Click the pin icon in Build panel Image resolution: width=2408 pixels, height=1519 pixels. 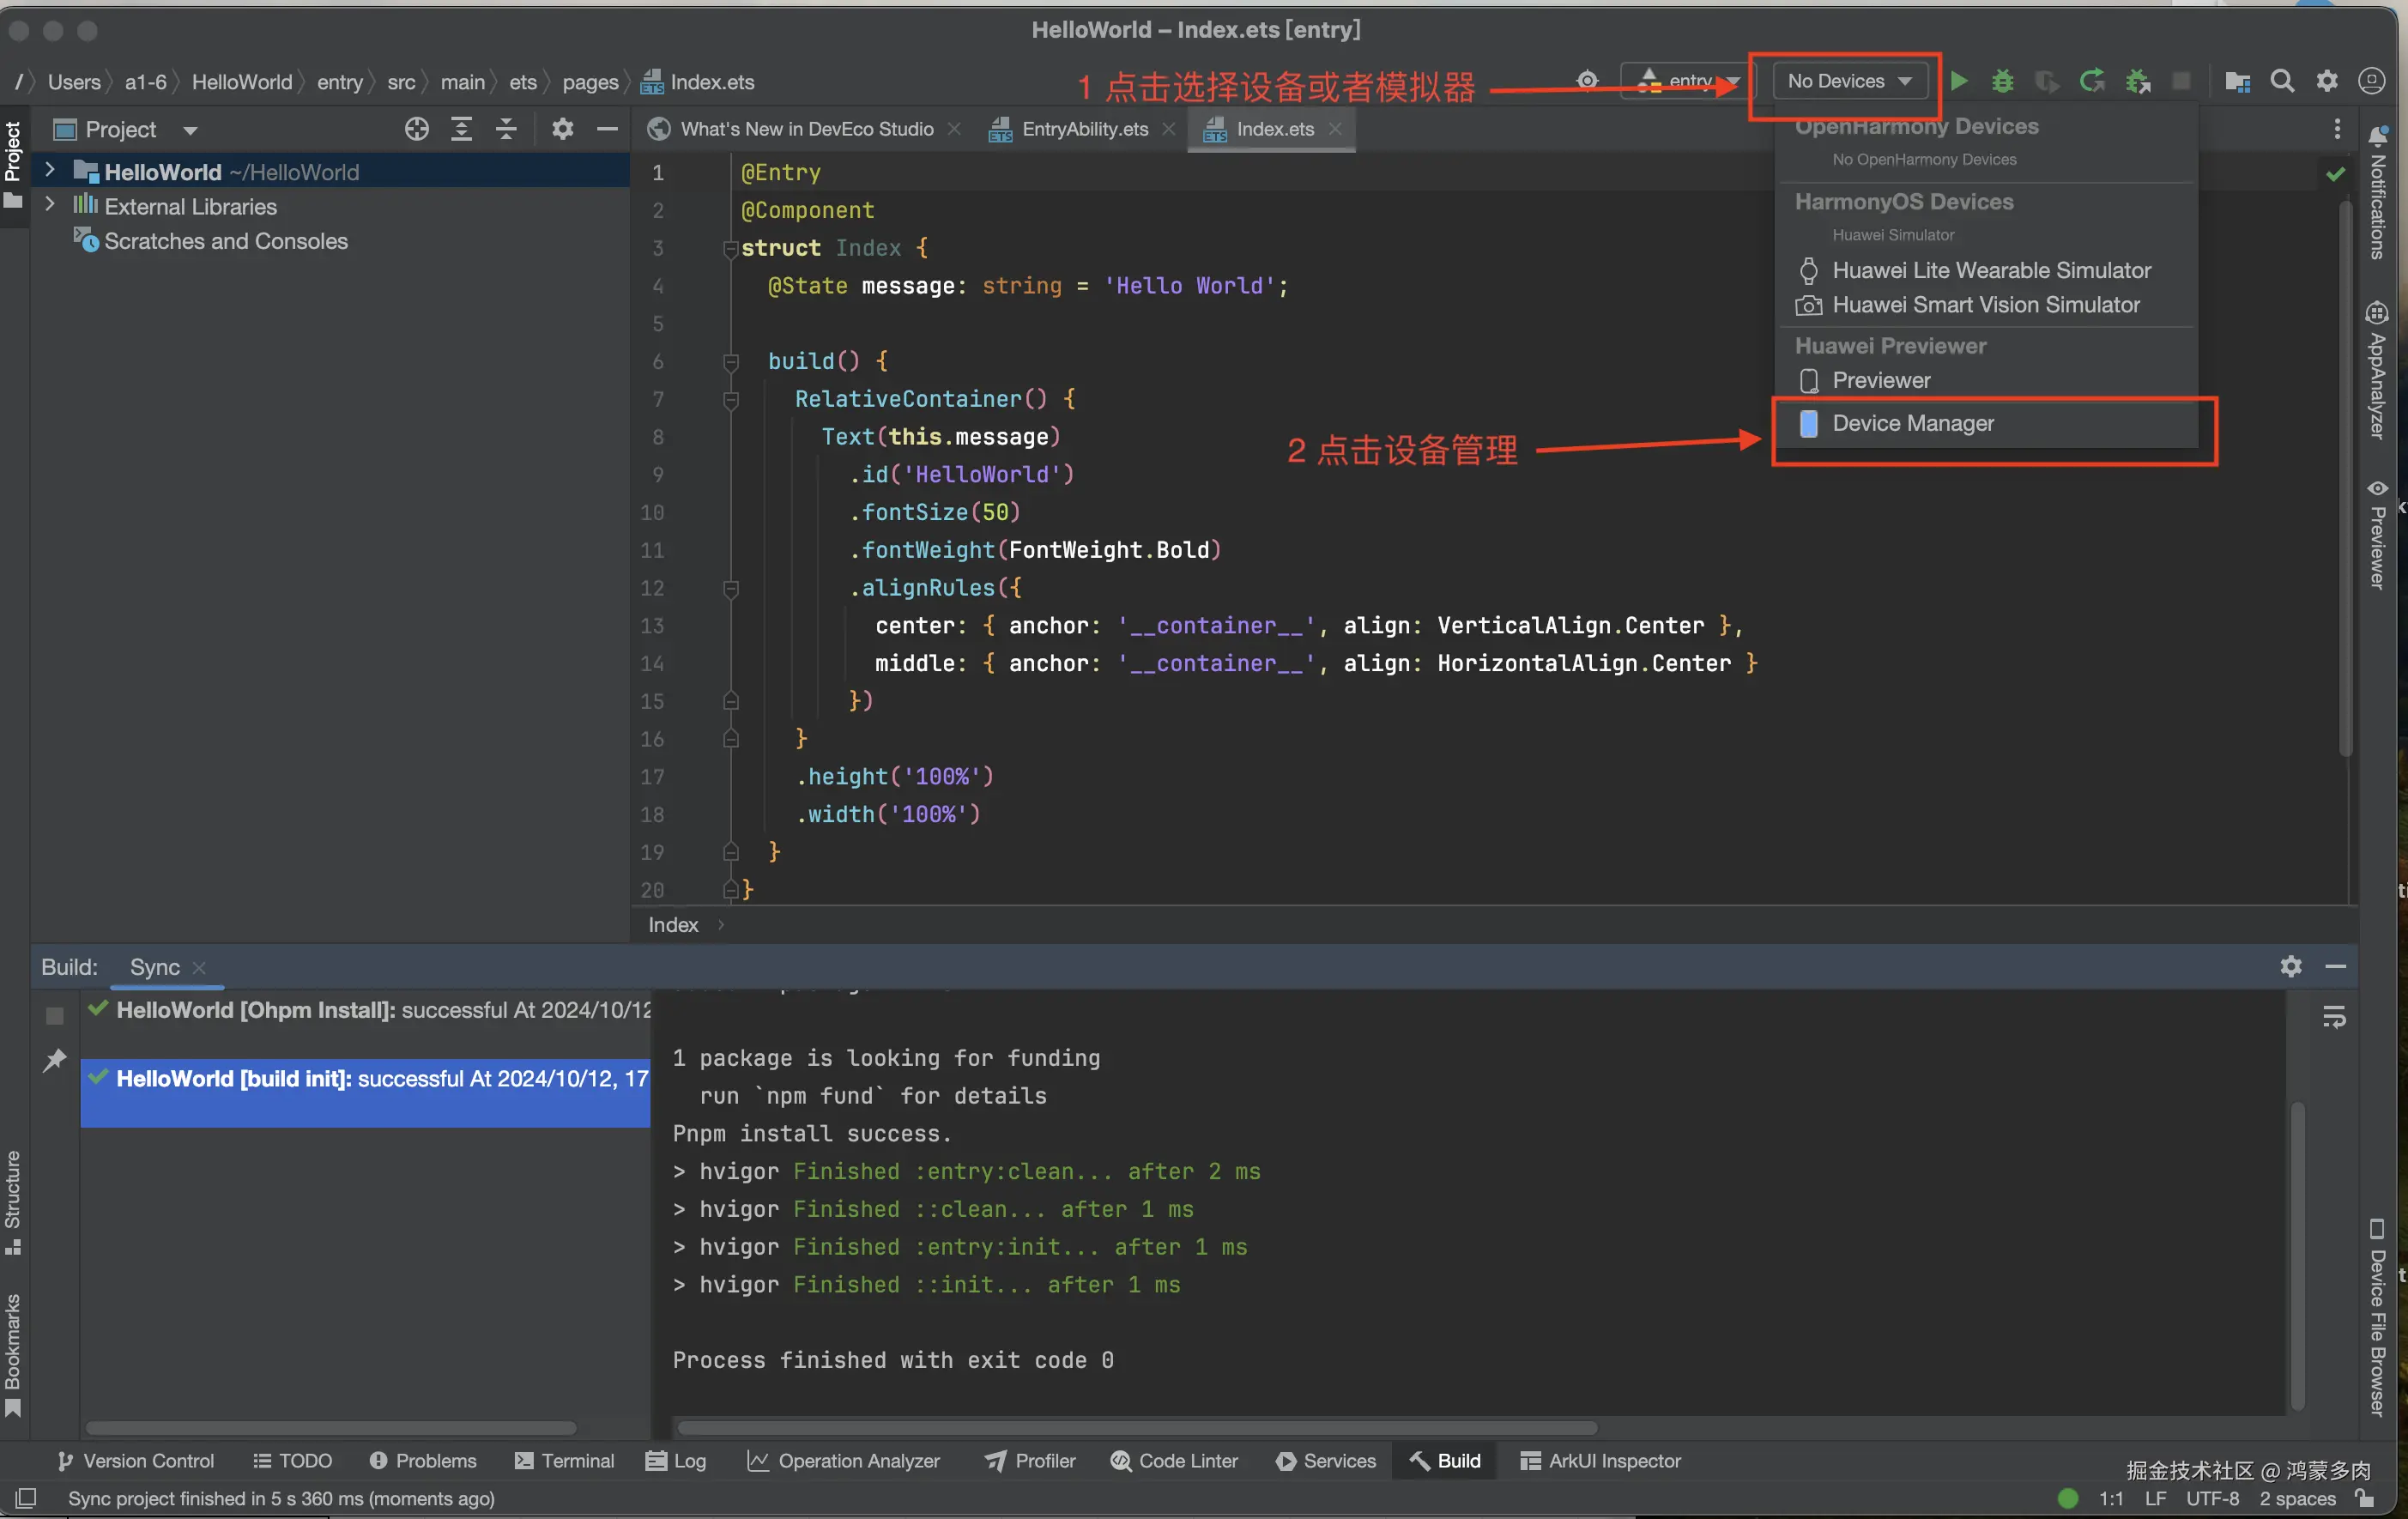(55, 1060)
